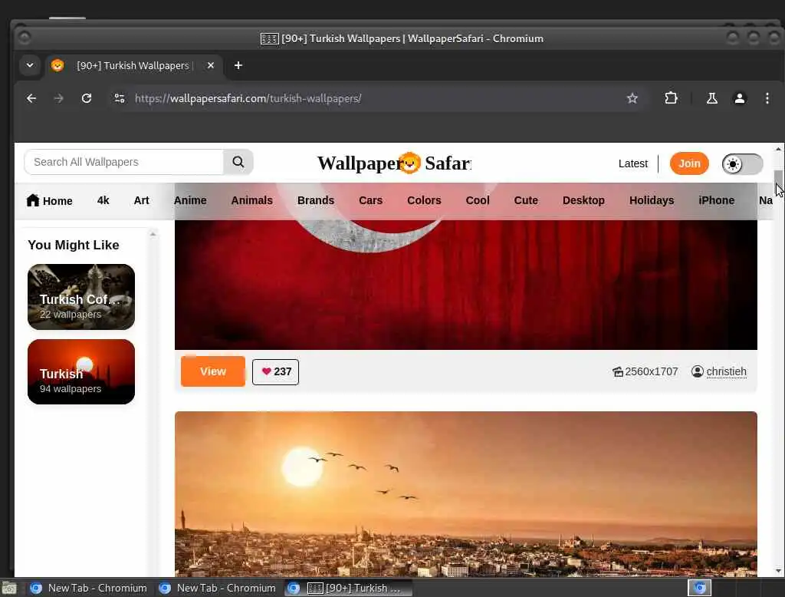The width and height of the screenshot is (785, 597).
Task: Open the Extensions puzzle icon
Action: [671, 98]
